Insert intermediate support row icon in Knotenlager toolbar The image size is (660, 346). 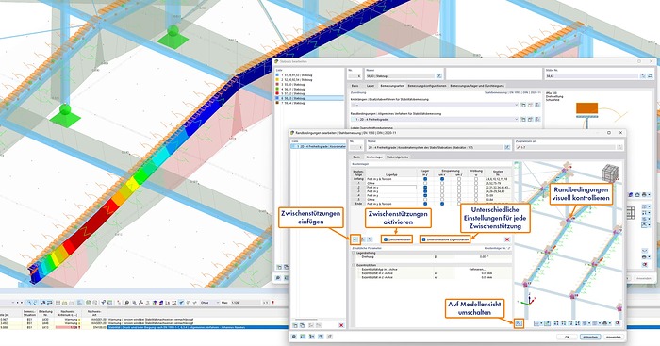tap(355, 239)
